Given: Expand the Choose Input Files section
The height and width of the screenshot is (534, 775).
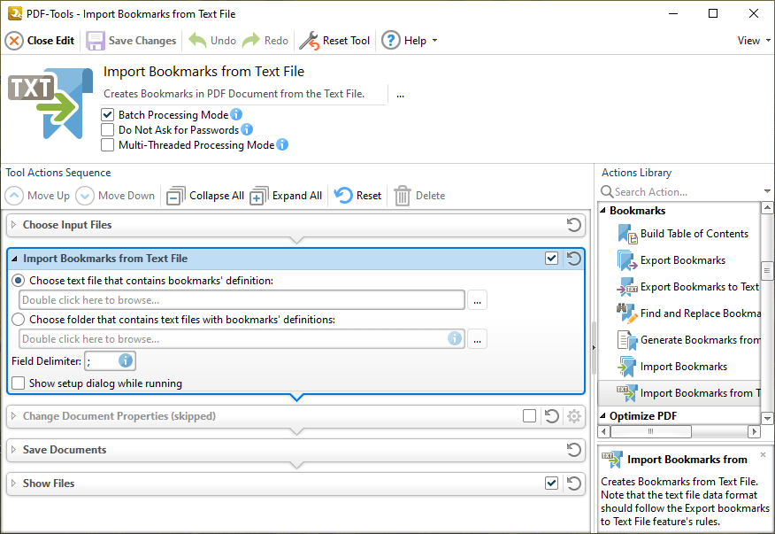Looking at the screenshot, I should (16, 225).
